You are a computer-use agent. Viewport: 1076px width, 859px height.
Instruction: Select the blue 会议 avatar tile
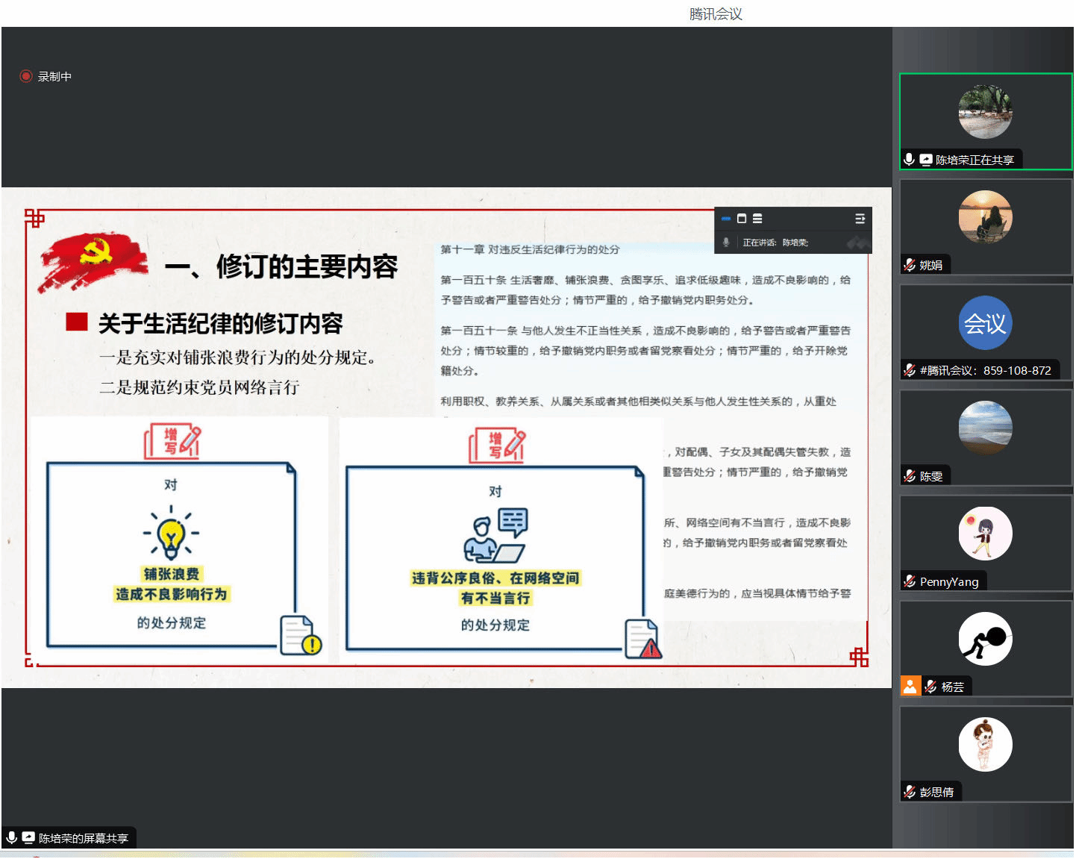(x=985, y=323)
